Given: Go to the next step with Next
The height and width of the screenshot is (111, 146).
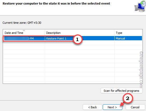Looking at the screenshot, I should coord(112,107).
